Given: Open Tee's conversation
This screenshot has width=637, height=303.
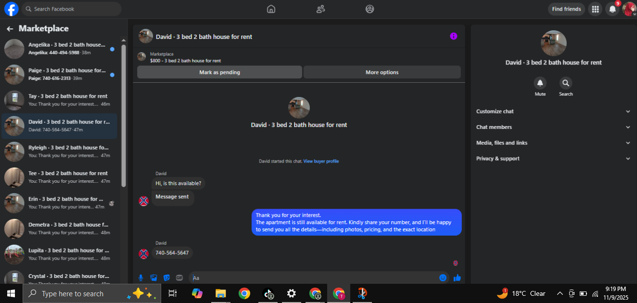Looking at the screenshot, I should tap(60, 177).
